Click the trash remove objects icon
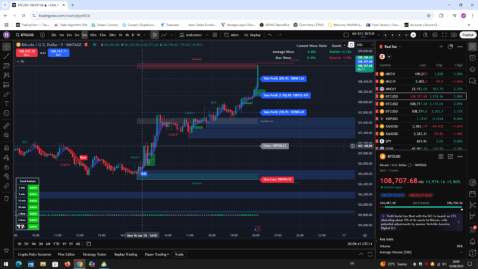The height and width of the screenshot is (269, 478). click(x=7, y=199)
